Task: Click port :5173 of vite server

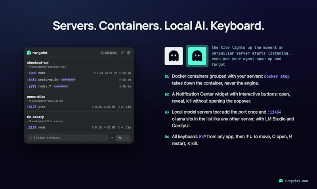Action: (32, 107)
